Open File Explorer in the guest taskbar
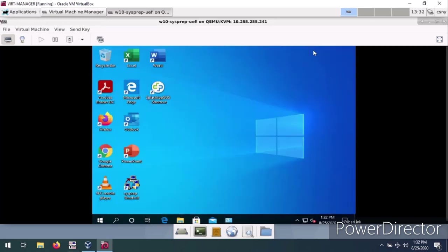This screenshot has width=448, height=252. click(x=180, y=220)
